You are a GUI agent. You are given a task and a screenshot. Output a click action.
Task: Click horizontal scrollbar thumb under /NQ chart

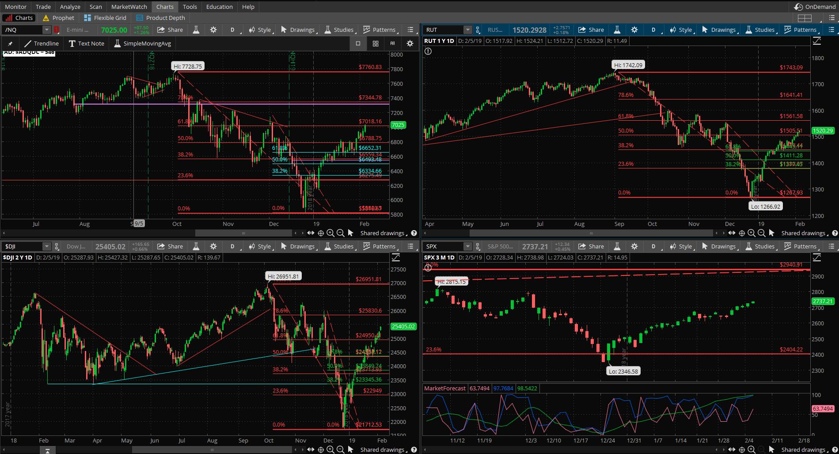click(243, 233)
